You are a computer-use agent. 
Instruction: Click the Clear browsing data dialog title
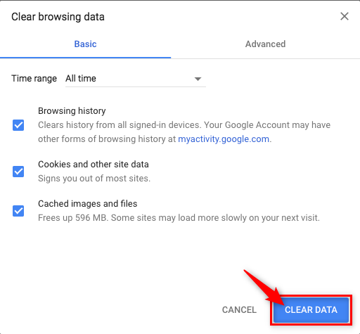58,17
